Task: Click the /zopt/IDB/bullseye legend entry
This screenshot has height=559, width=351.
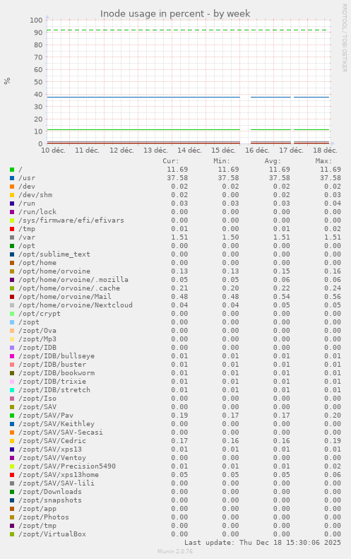Action: tap(56, 356)
